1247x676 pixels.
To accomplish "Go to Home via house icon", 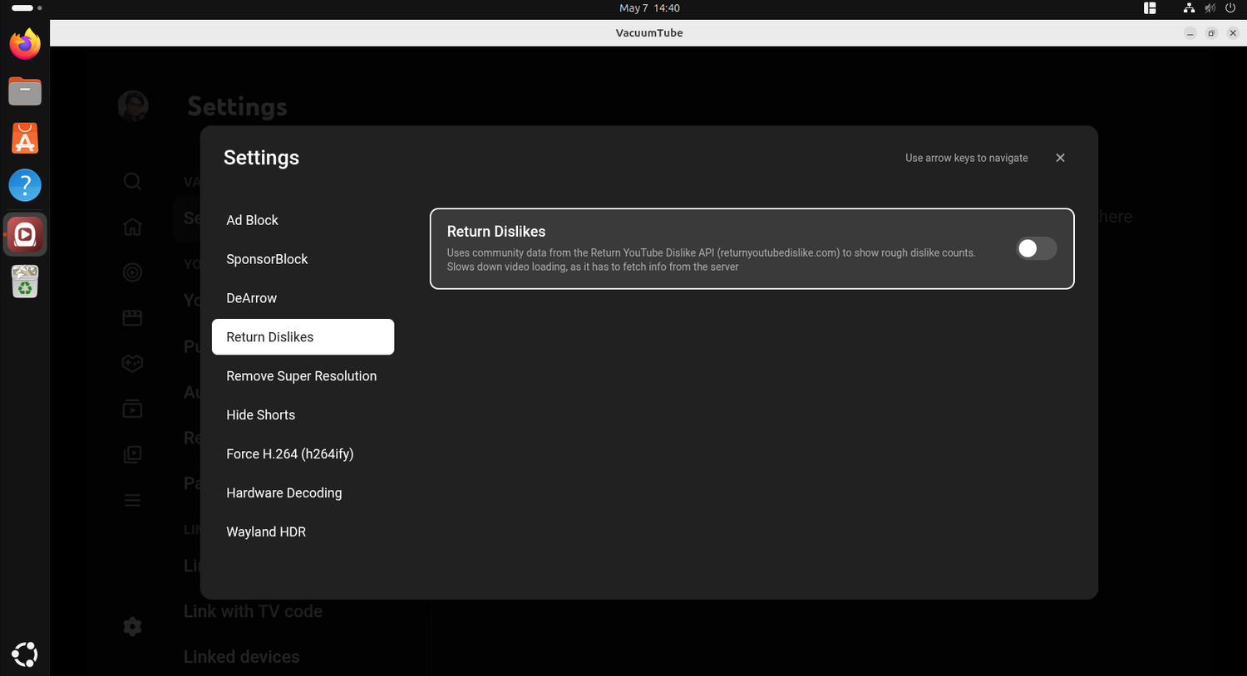I will tap(132, 227).
